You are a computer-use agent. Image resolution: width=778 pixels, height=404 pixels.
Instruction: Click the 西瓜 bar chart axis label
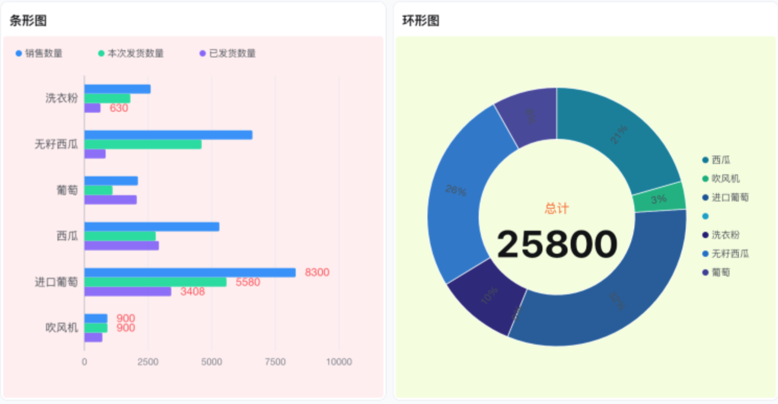[x=67, y=236]
